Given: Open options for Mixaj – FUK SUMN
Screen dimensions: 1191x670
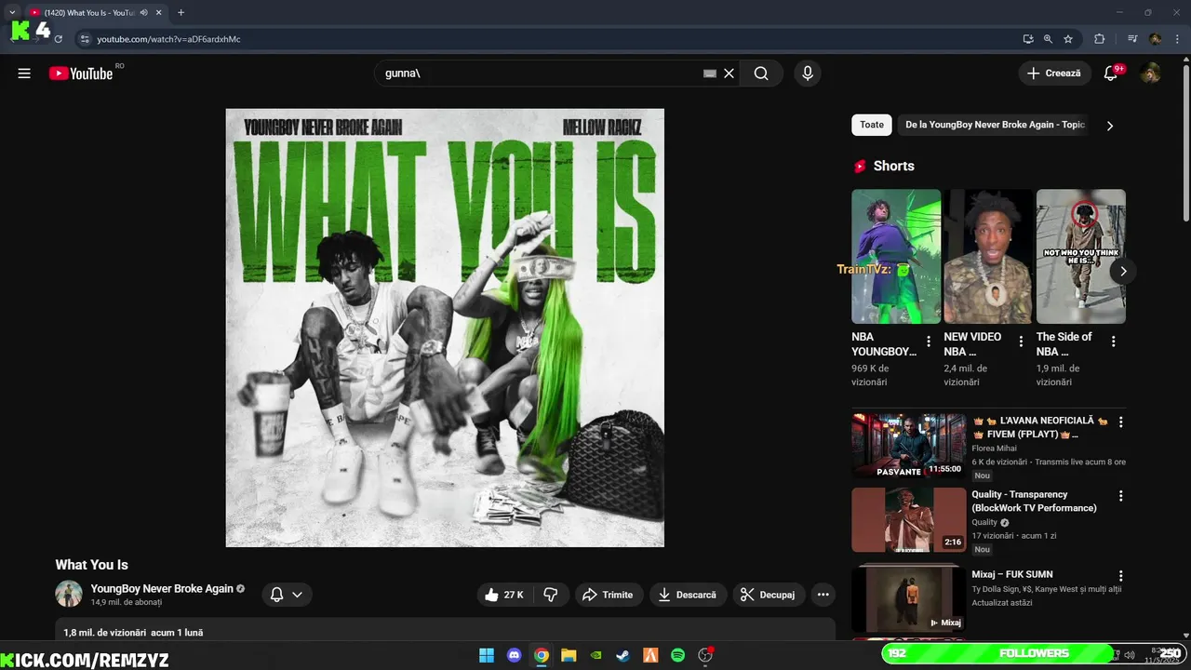Looking at the screenshot, I should 1120,576.
